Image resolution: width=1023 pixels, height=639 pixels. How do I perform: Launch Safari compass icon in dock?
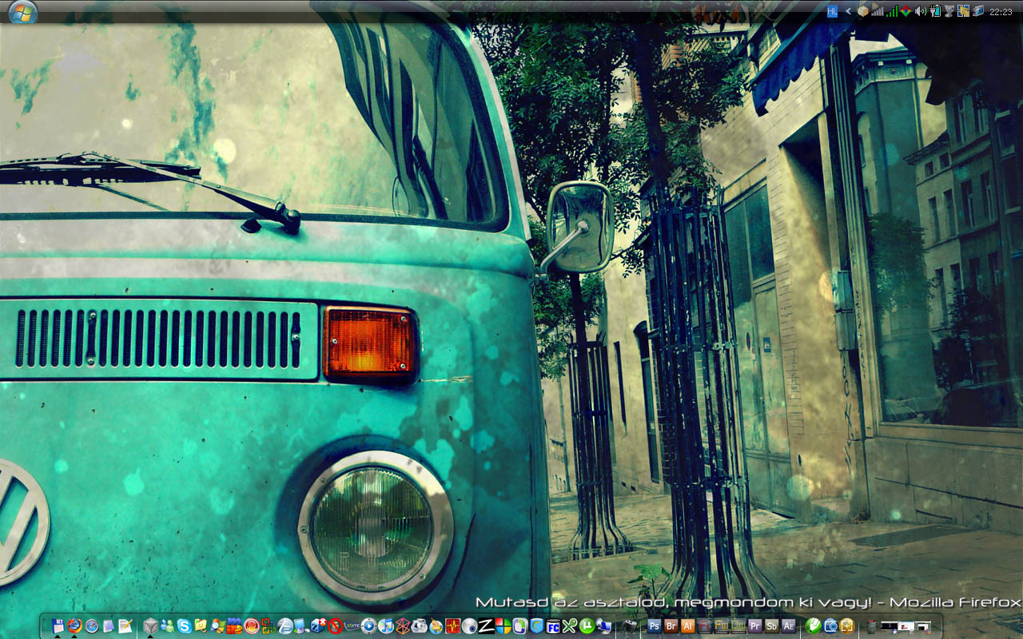[x=91, y=625]
